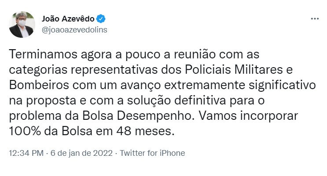Screen dimensions: 327x176
Task: Click the phrase Policiais Militares
Action: (x=239, y=71)
